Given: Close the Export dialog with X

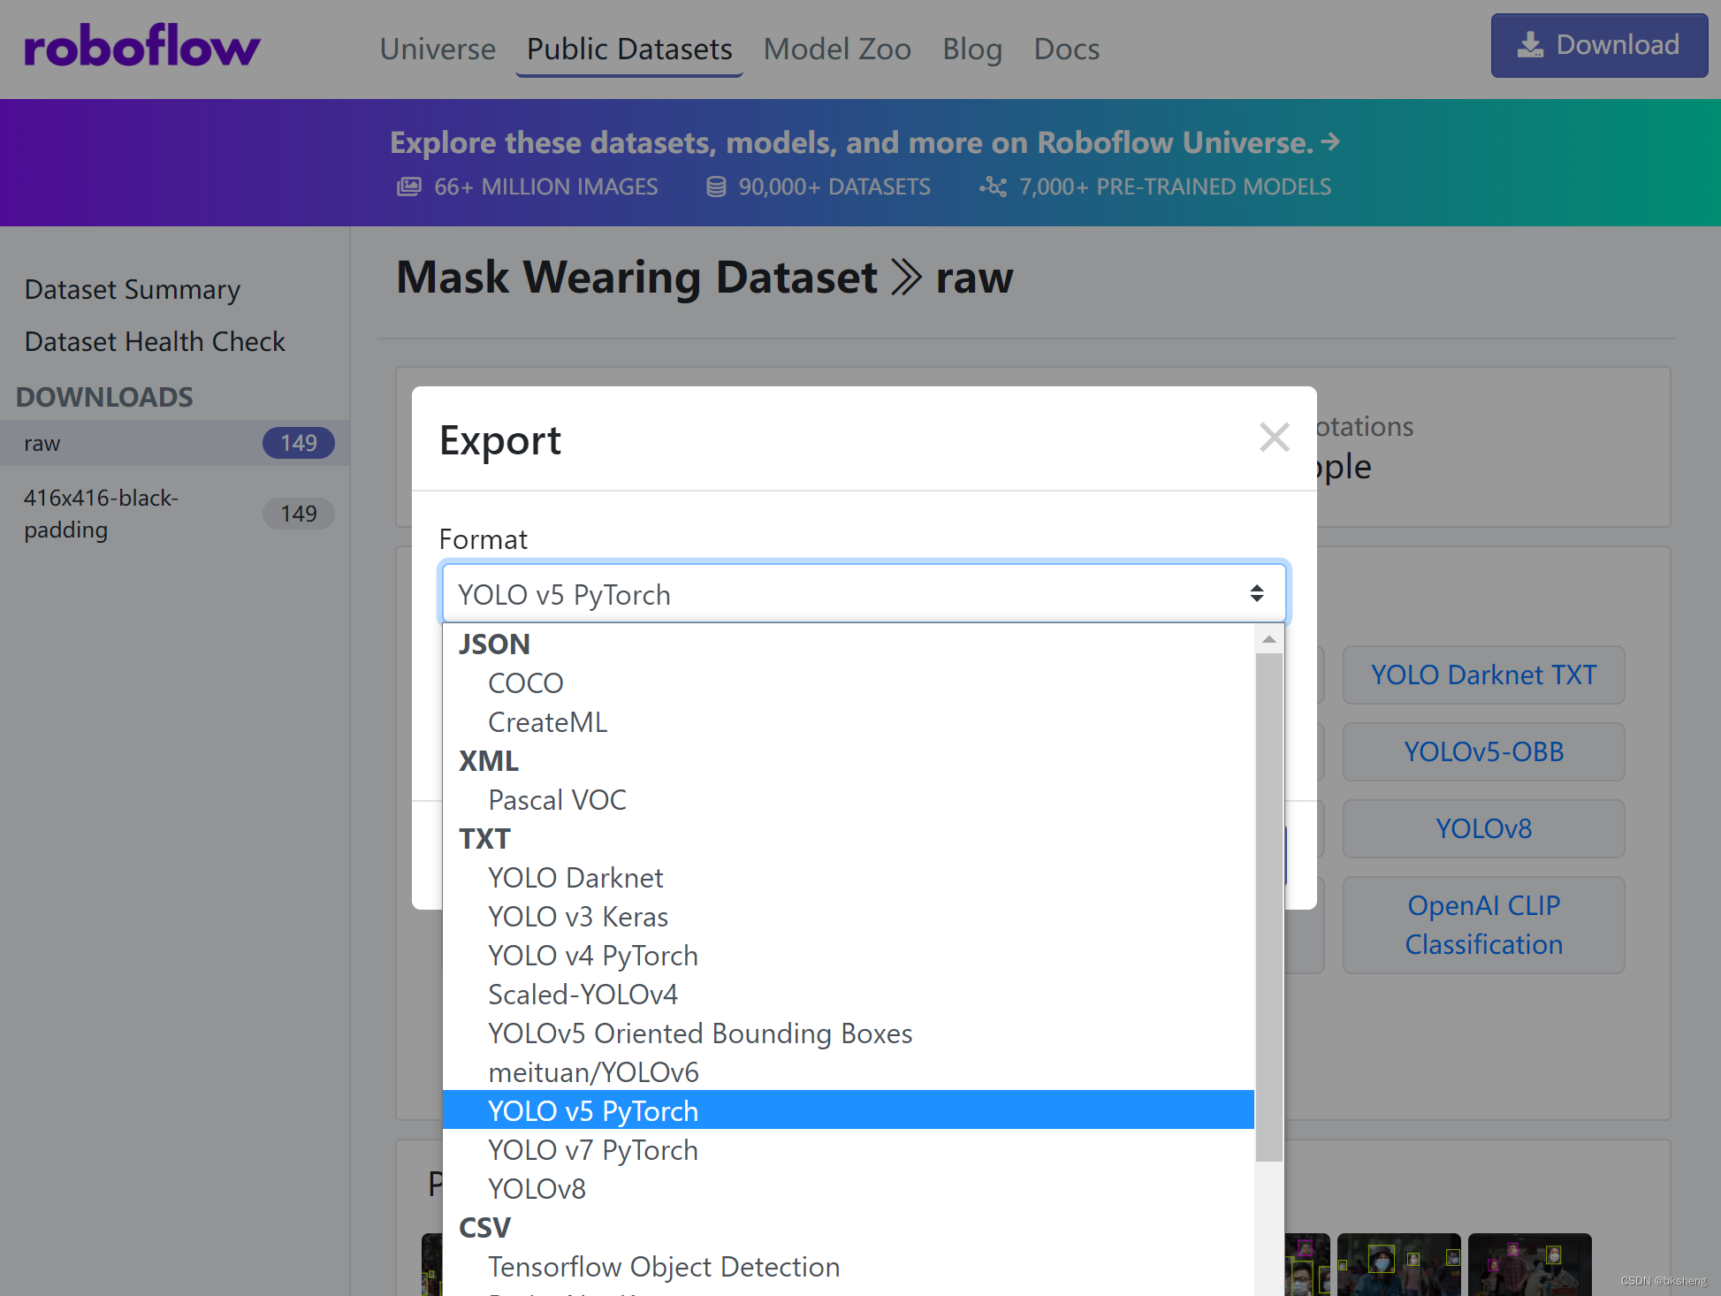Looking at the screenshot, I should pyautogui.click(x=1274, y=437).
